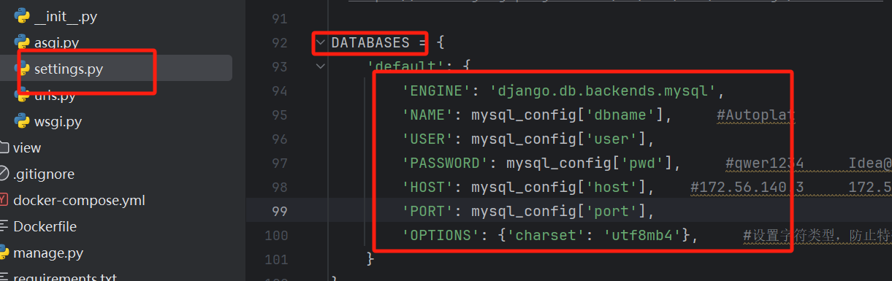Click the 'HOST' key text

[428, 187]
